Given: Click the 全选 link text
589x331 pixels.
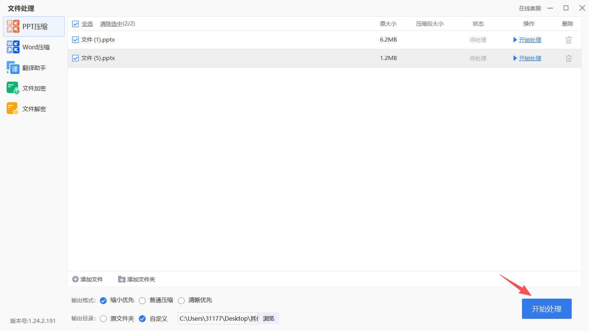Looking at the screenshot, I should (87, 24).
